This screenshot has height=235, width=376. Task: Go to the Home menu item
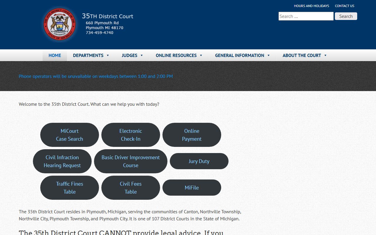pos(55,55)
